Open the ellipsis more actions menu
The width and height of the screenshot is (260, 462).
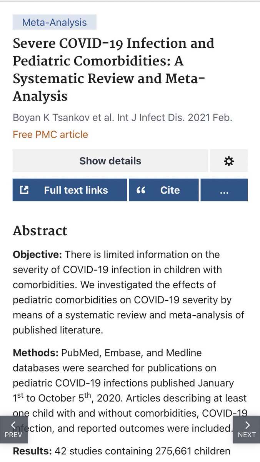point(224,190)
